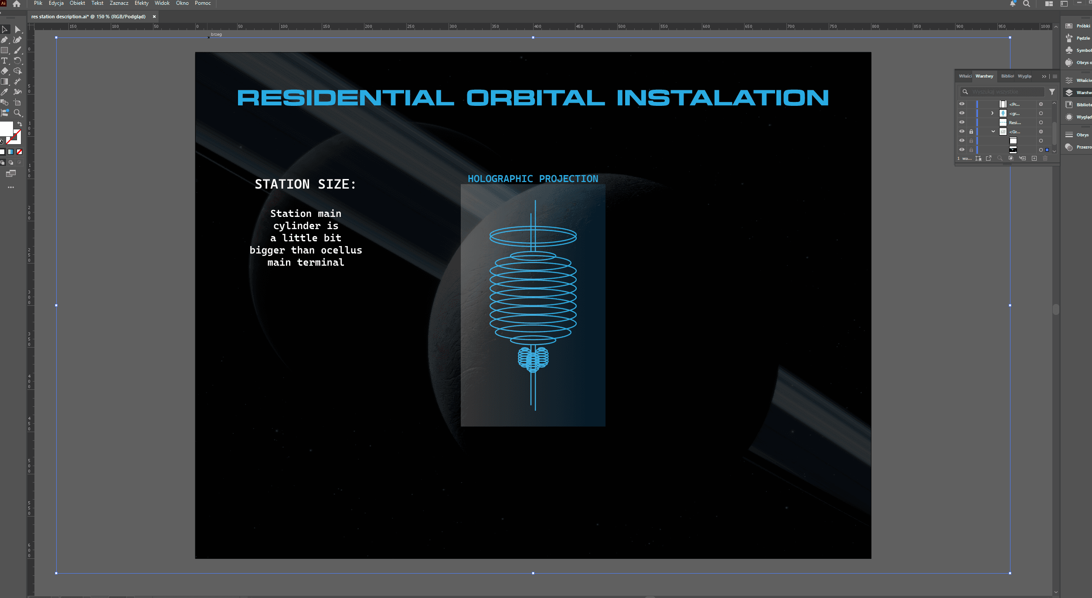Select the Eyedropper tool
This screenshot has width=1092, height=598.
click(5, 92)
